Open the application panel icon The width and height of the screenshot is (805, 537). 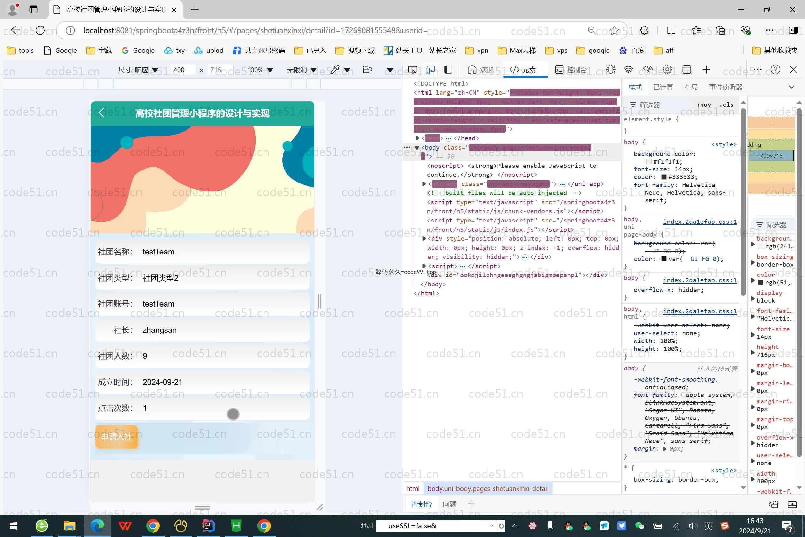(687, 70)
